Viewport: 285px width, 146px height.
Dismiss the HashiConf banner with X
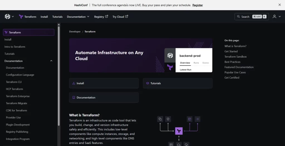click(x=279, y=5)
